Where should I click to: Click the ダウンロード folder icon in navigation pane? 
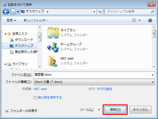click(12, 40)
